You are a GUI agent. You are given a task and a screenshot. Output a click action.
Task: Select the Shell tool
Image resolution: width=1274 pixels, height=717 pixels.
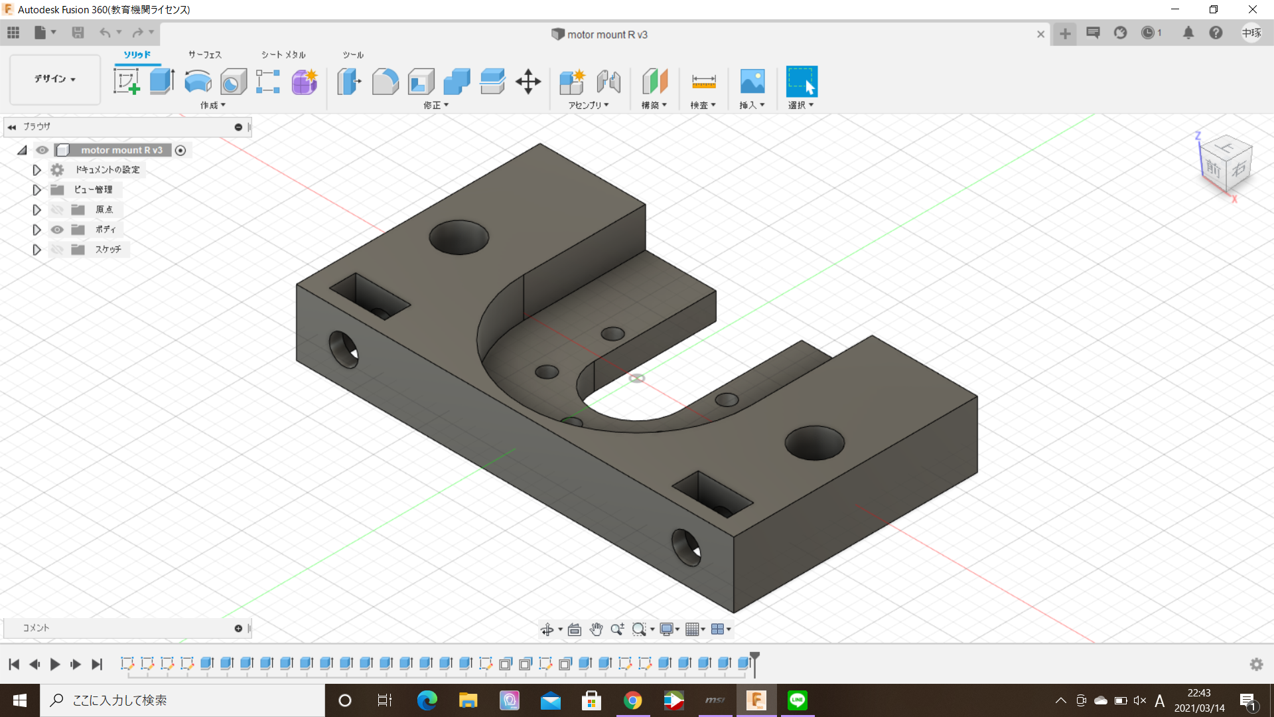point(421,82)
